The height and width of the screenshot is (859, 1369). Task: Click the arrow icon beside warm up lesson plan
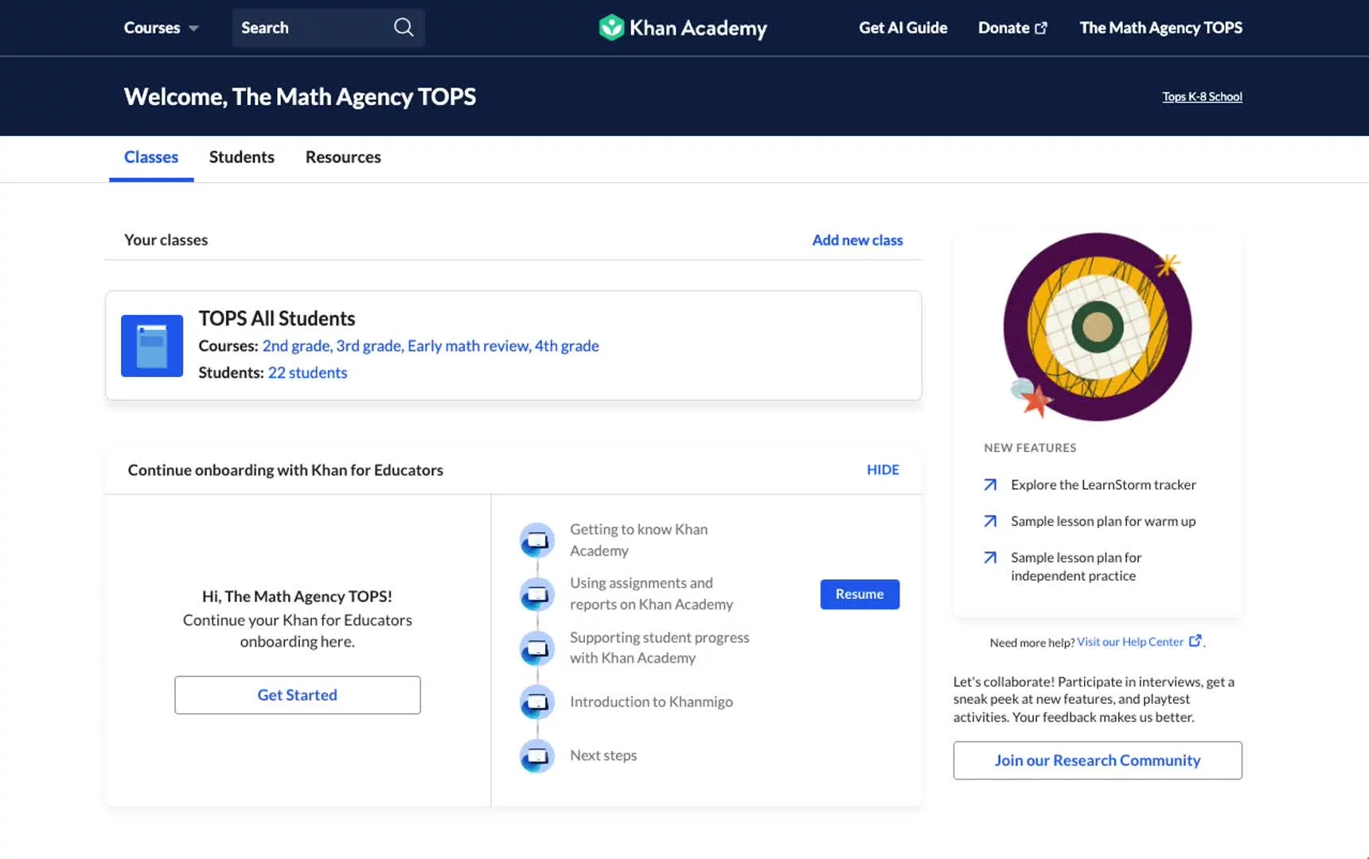click(990, 521)
